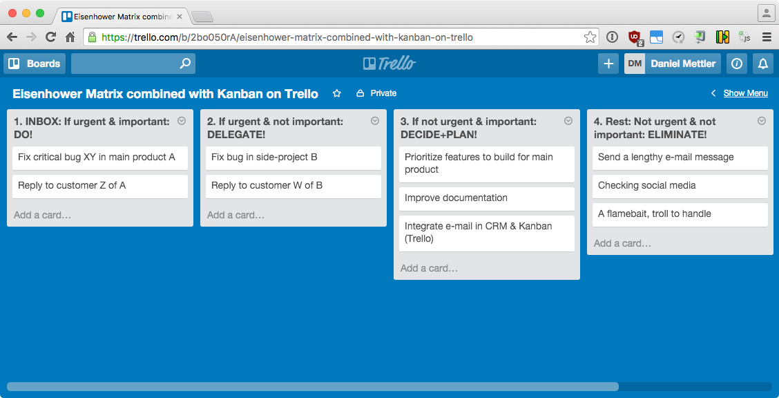Open the uBlock Origin extension
Screen dimensions: 779x398
click(635, 37)
